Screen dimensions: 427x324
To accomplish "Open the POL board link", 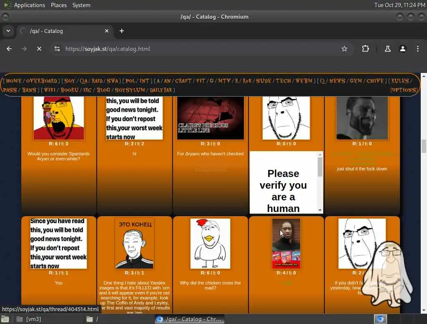I will [x=131, y=81].
